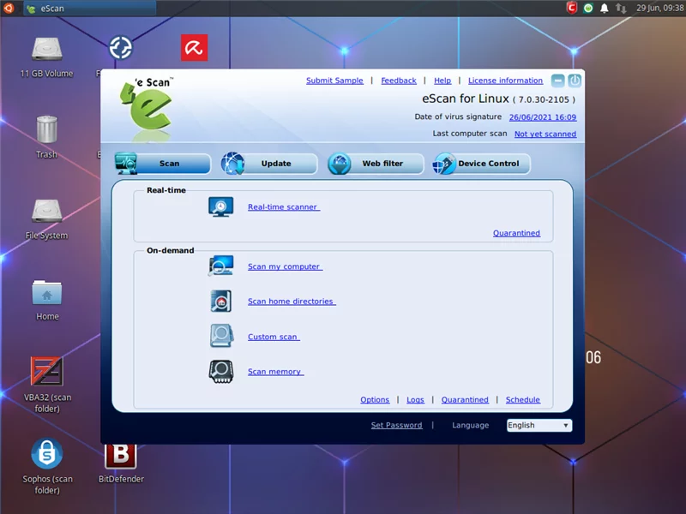Click green circle tray icon

click(x=588, y=8)
